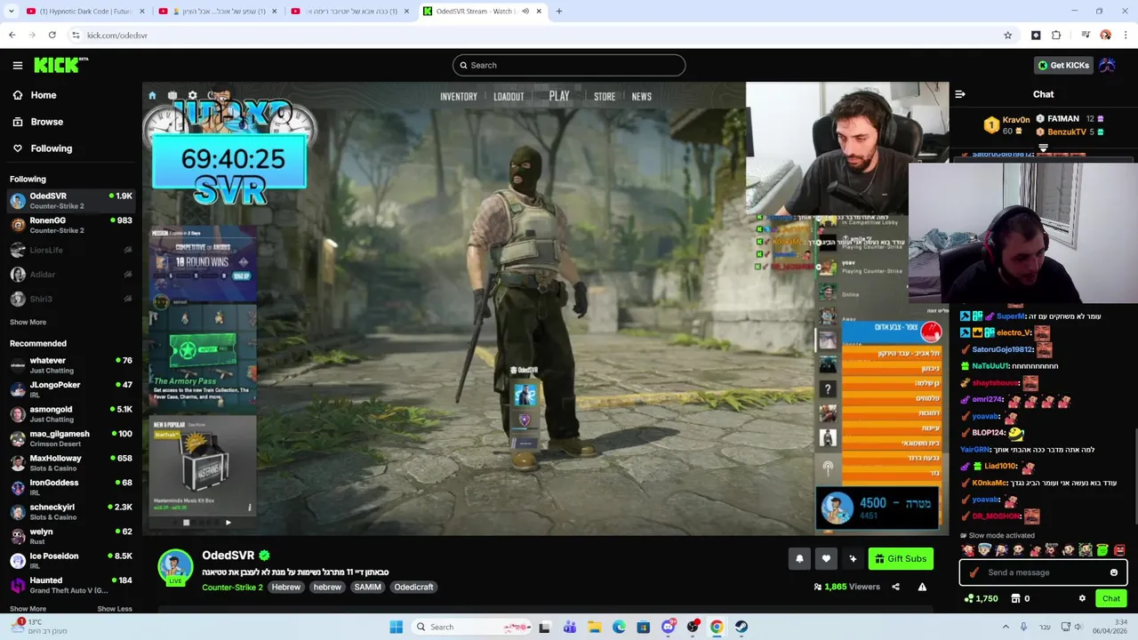Click the Gift Subs button
Screen dimensions: 1138x640
901,558
